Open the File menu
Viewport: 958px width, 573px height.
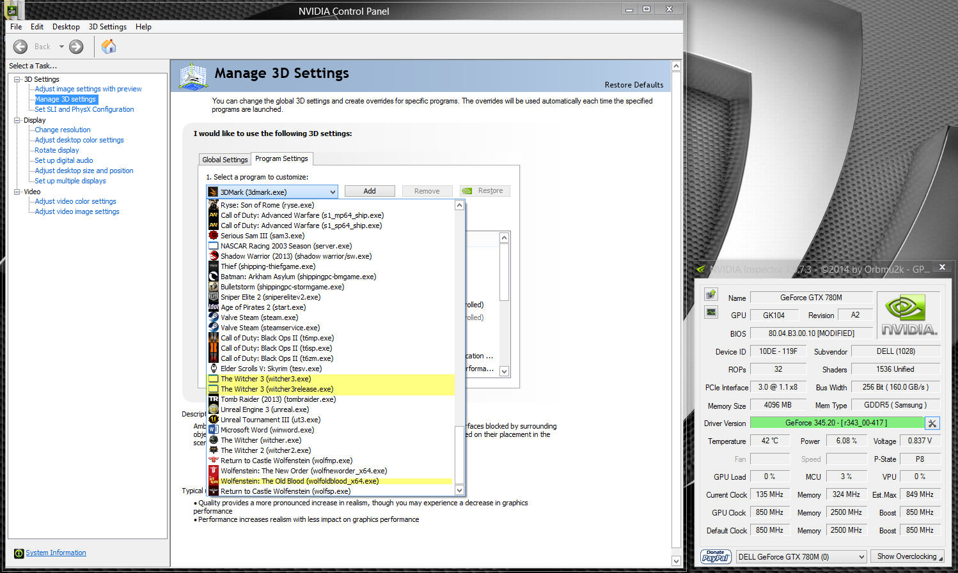click(16, 27)
